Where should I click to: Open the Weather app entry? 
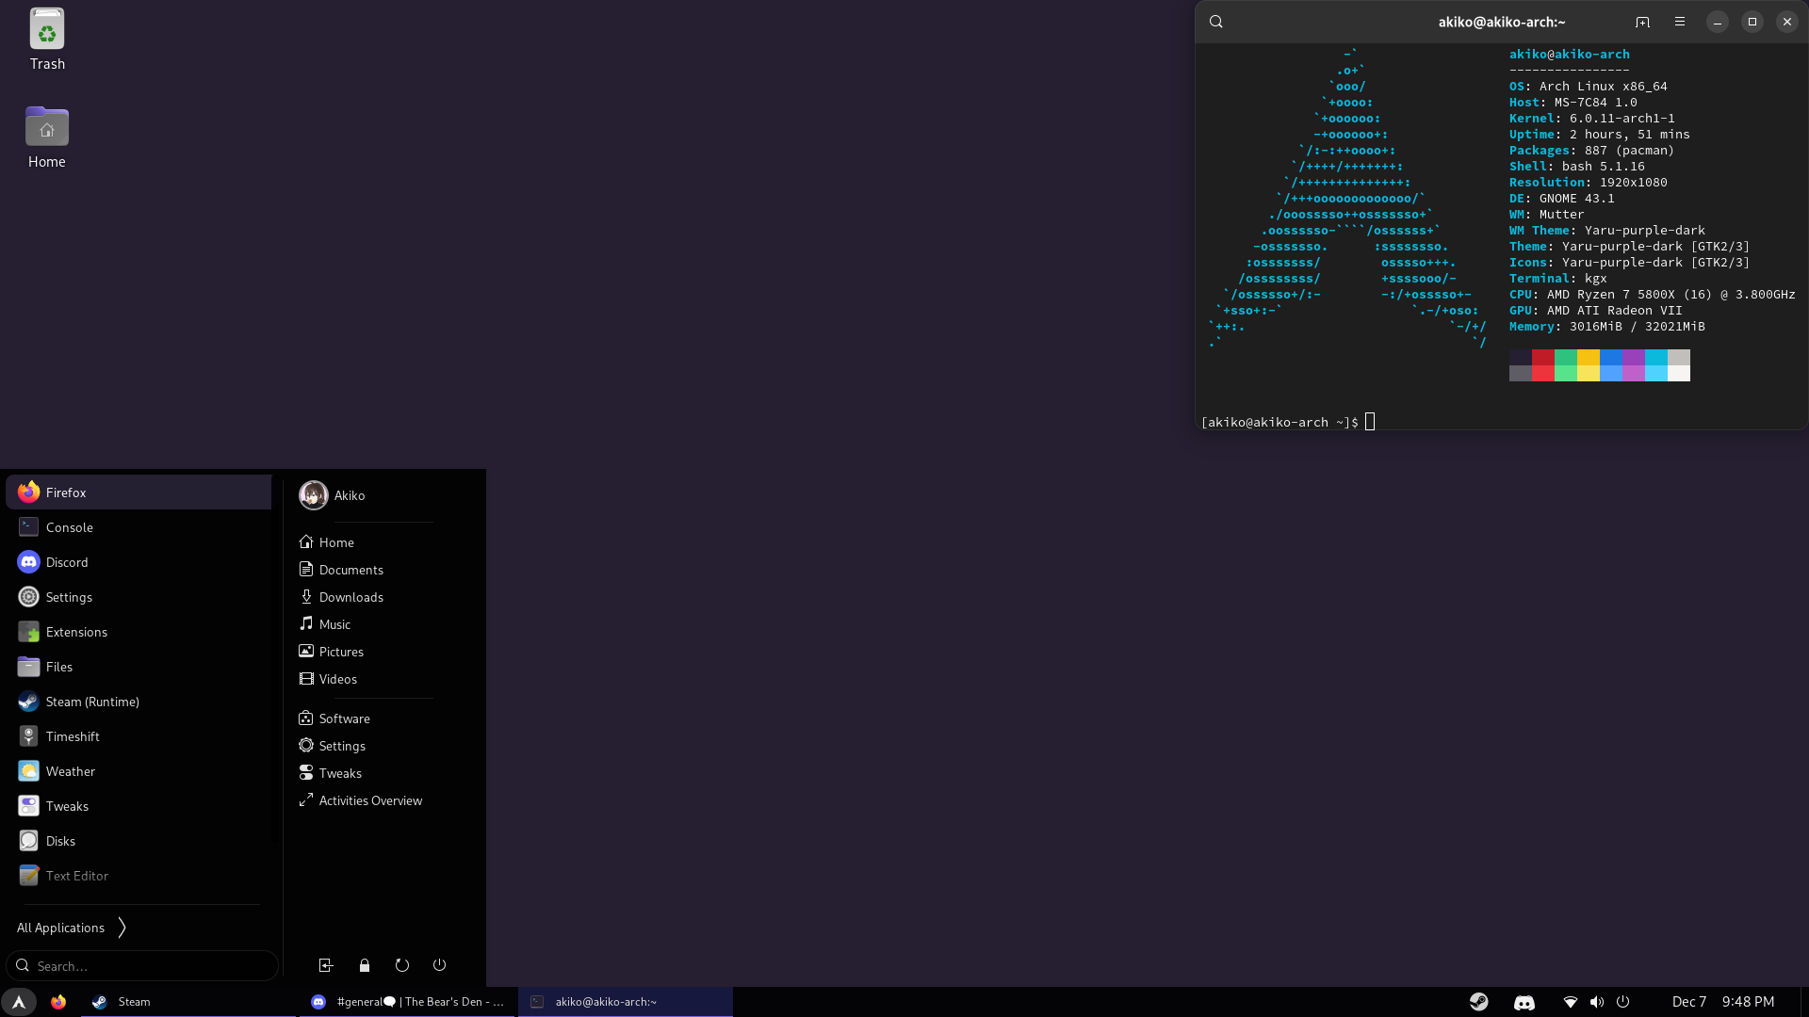point(139,771)
